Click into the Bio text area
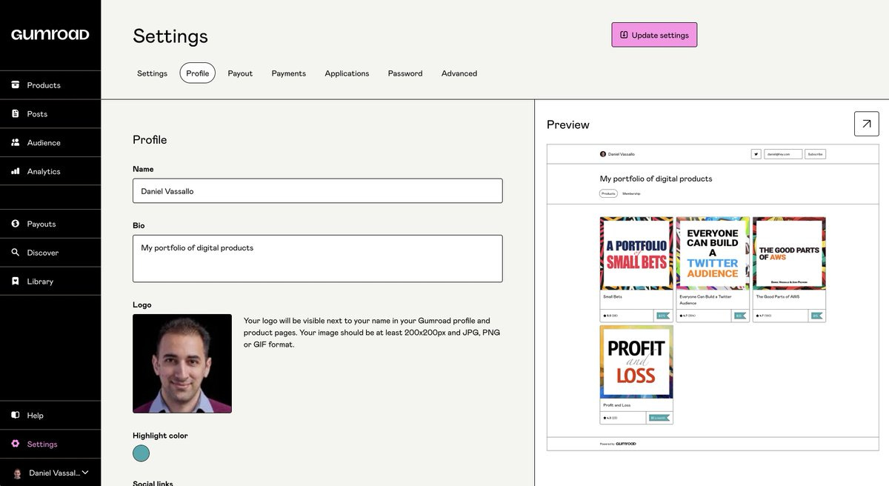Viewport: 889px width, 486px height. 317,259
